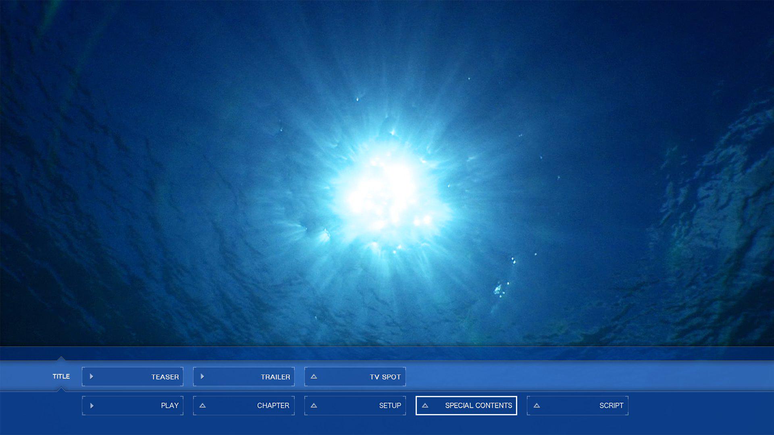Select the TRAILER label text
The width and height of the screenshot is (774, 435).
point(275,377)
